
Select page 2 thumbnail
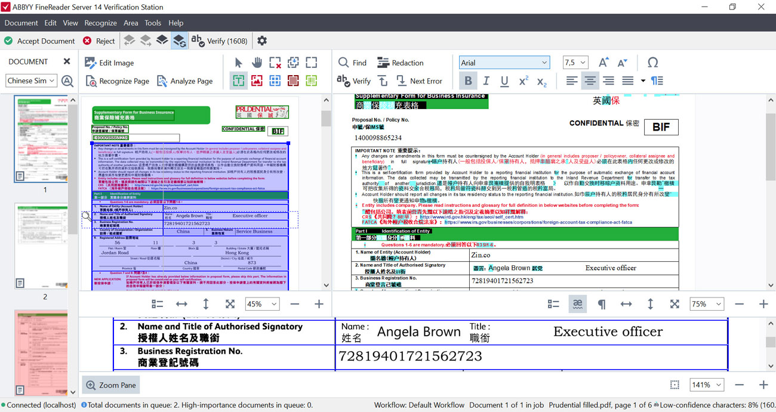coord(42,246)
